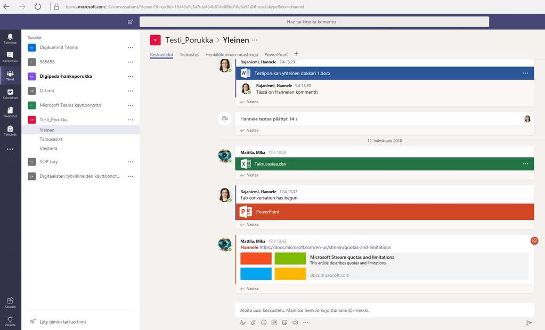This screenshot has width=545, height=330.
Task: Open Yleinen channel options ellipsis in header
Action: pyautogui.click(x=255, y=40)
